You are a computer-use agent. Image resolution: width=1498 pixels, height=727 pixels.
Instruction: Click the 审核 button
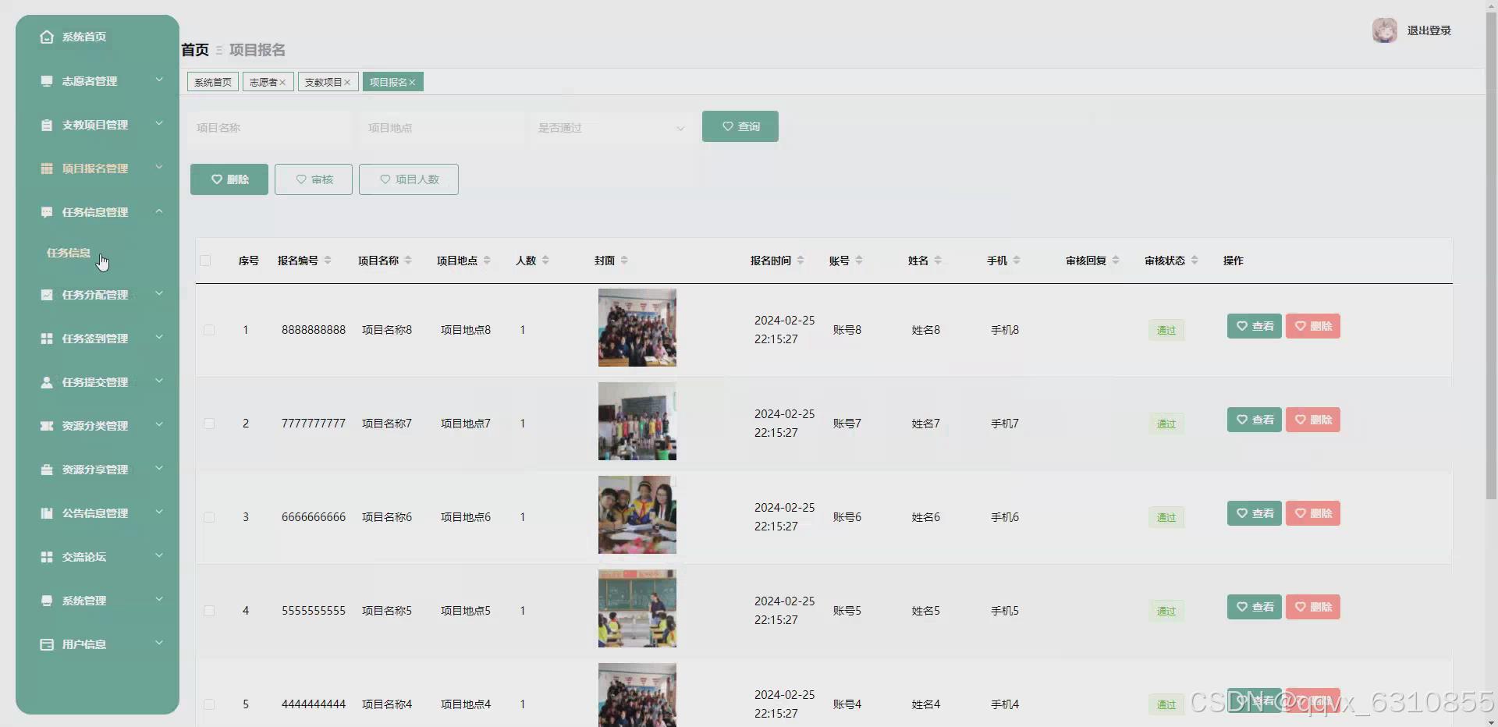314,179
